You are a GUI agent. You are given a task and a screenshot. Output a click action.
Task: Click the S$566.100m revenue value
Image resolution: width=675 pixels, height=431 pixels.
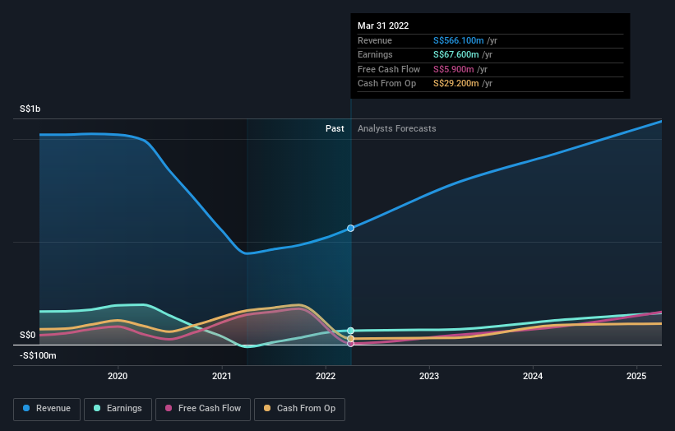tap(459, 40)
